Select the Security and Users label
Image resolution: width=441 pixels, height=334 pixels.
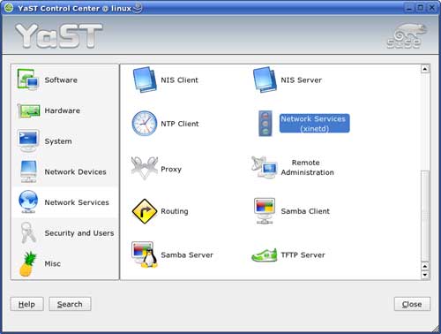79,233
